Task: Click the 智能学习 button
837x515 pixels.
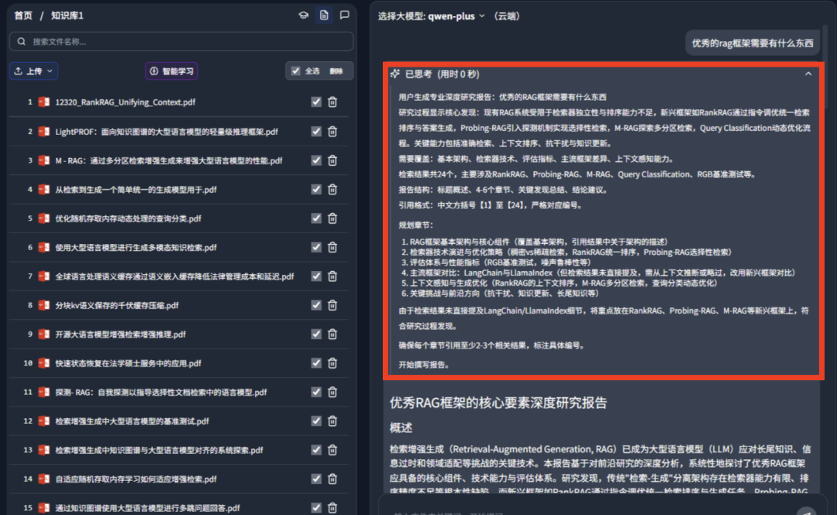Action: [x=171, y=70]
